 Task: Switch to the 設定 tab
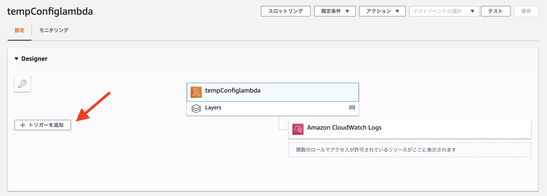(x=20, y=31)
